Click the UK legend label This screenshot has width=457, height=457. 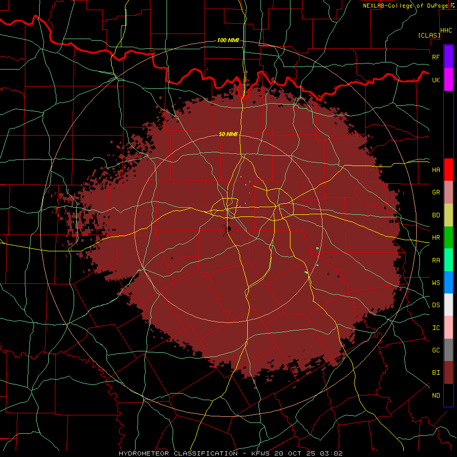click(x=436, y=80)
